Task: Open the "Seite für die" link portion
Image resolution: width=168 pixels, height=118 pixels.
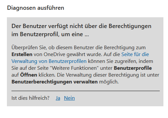Action: [x=135, y=54]
